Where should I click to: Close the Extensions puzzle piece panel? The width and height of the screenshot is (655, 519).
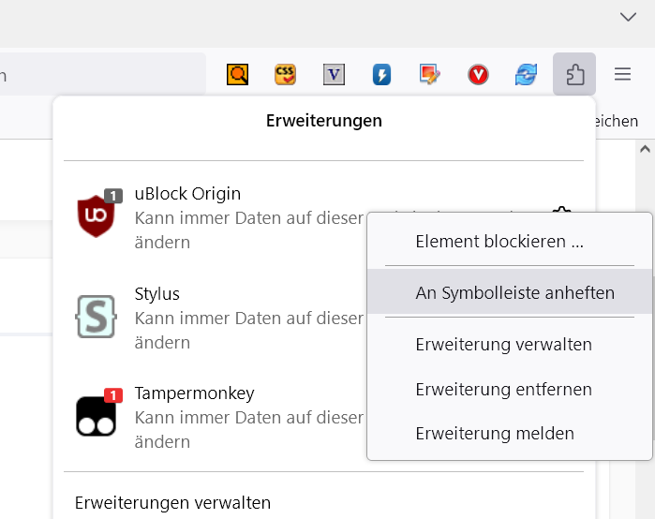[x=574, y=74]
